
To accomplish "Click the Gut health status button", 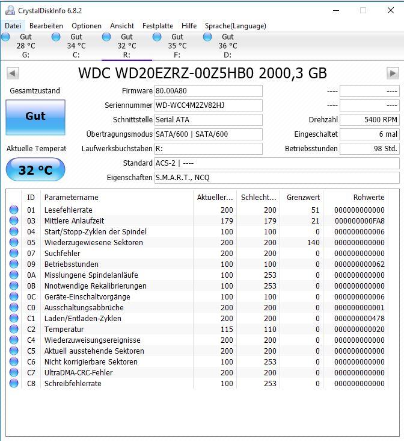I will [35, 117].
